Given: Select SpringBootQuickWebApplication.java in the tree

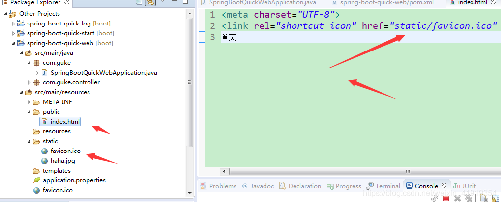Looking at the screenshot, I should 104,73.
